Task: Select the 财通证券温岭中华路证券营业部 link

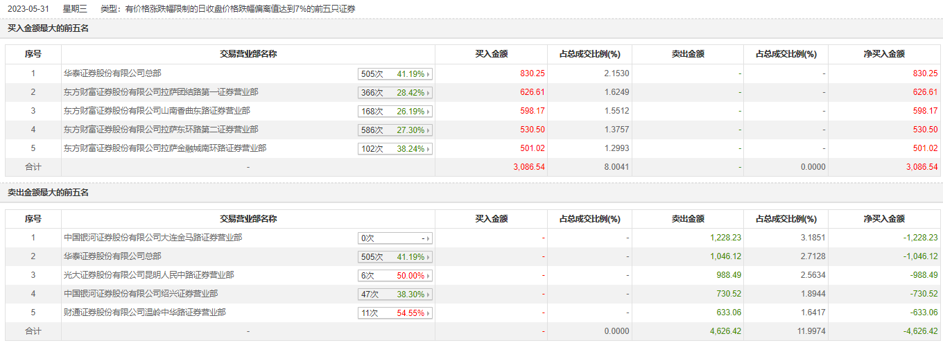Action: tap(144, 313)
